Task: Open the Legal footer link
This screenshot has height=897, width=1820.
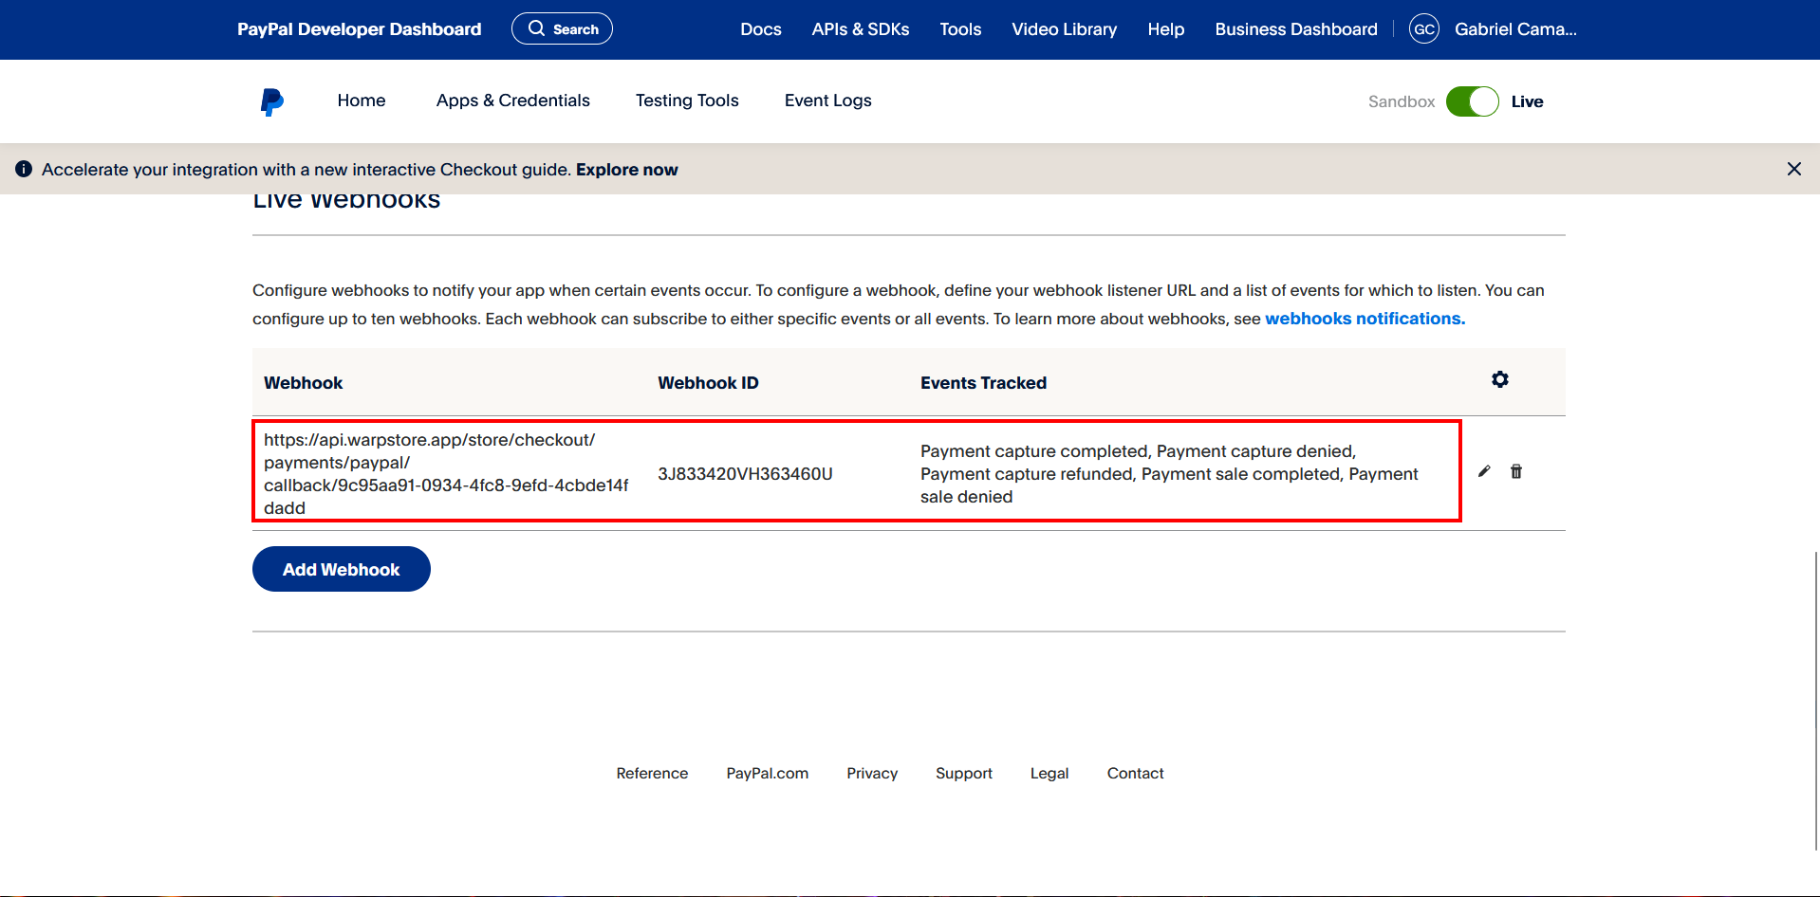Action: pyautogui.click(x=1049, y=774)
